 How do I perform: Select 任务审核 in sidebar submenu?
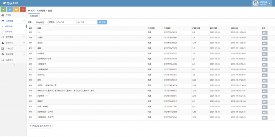tap(9, 31)
